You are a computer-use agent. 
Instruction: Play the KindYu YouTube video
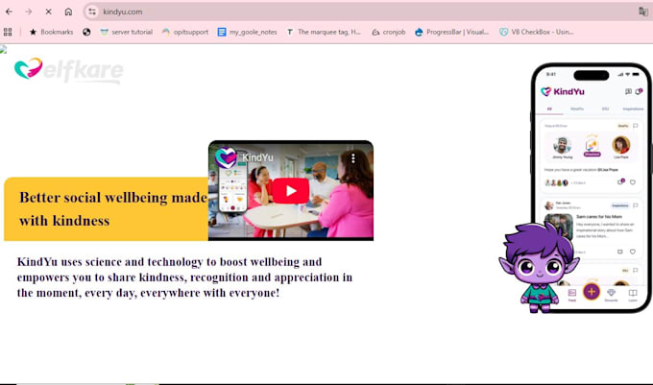[x=291, y=191]
